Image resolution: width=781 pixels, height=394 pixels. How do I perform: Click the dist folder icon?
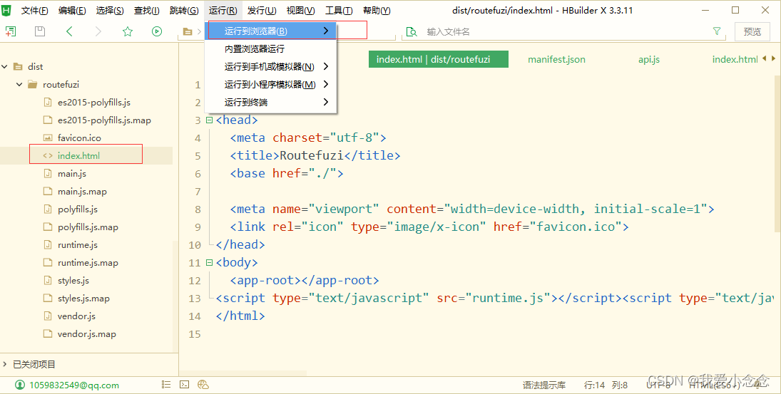[x=19, y=67]
